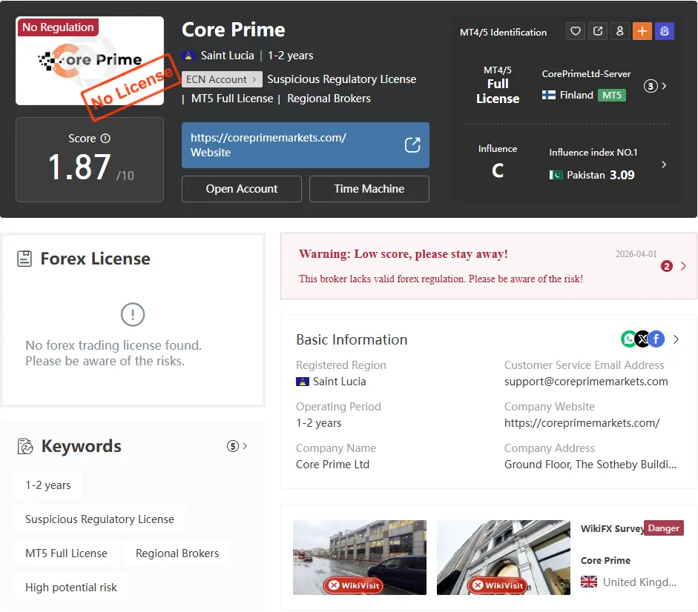Expand the MT4/5 servers list chevron
This screenshot has width=698, height=612.
(664, 86)
